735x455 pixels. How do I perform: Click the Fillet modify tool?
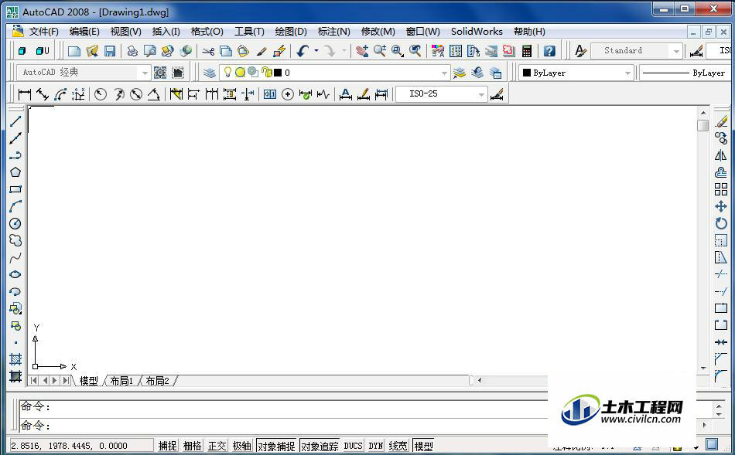pos(721,376)
